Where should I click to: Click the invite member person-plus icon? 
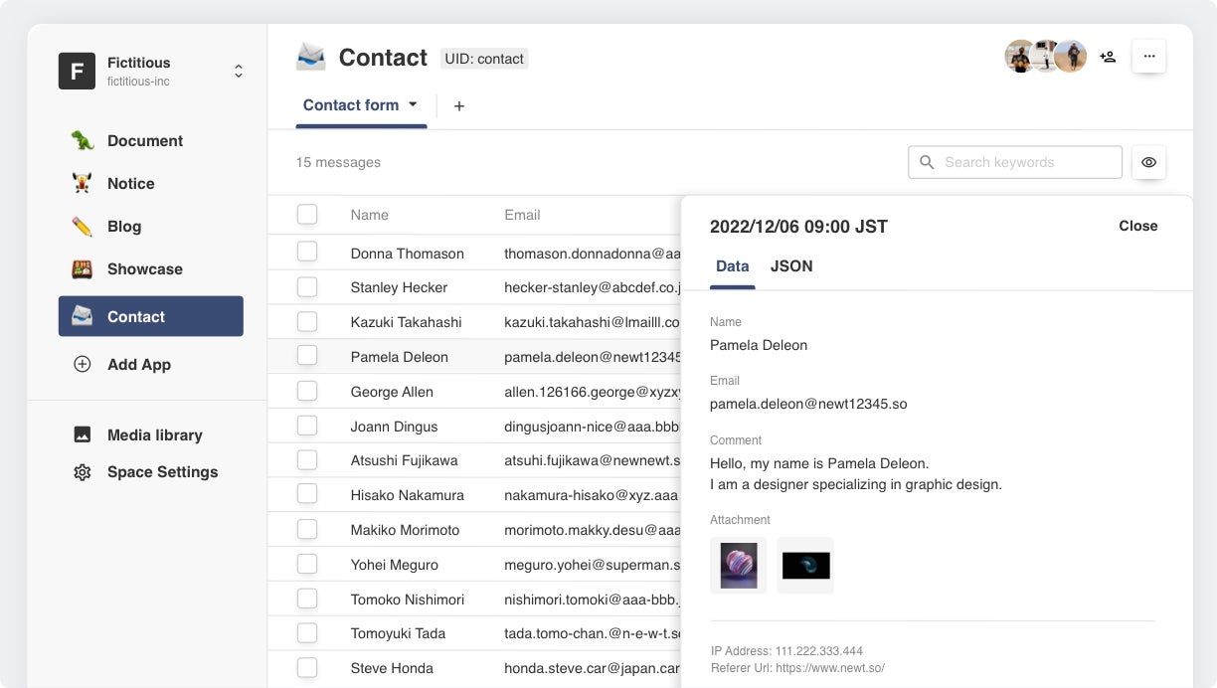click(x=1108, y=57)
